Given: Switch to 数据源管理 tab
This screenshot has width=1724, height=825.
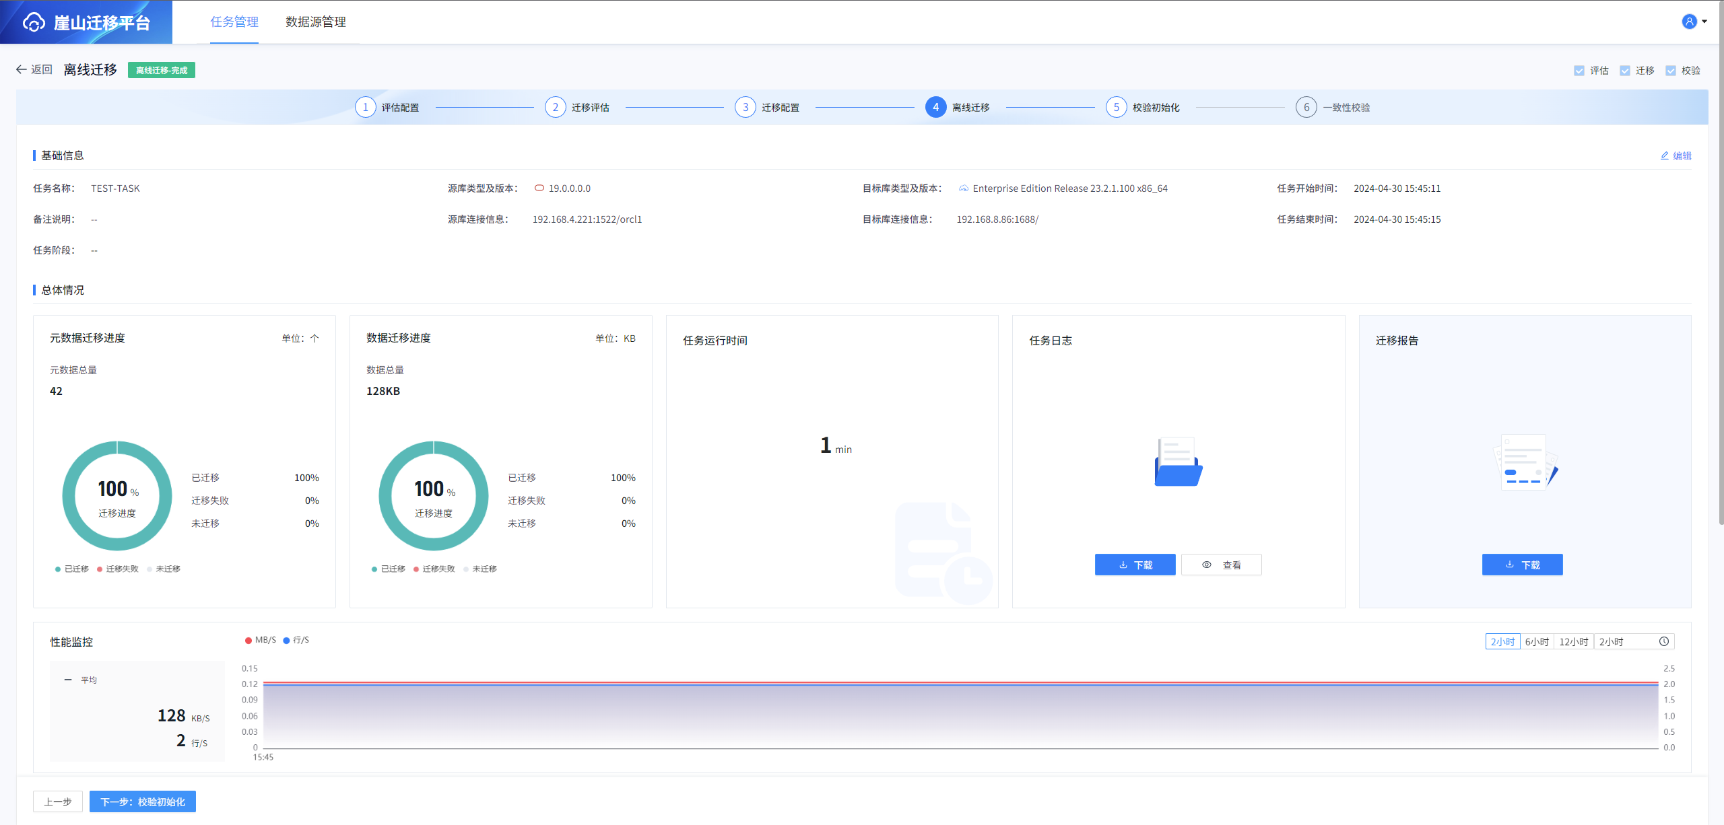Looking at the screenshot, I should click(315, 22).
